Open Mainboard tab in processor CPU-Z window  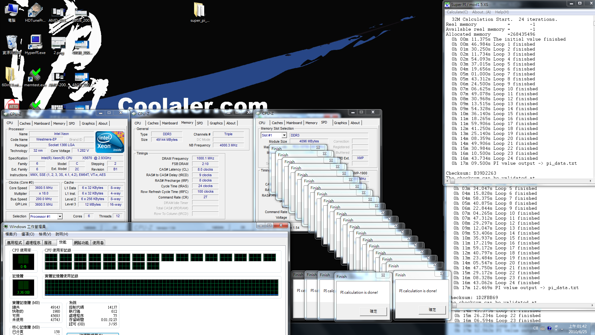pos(42,123)
